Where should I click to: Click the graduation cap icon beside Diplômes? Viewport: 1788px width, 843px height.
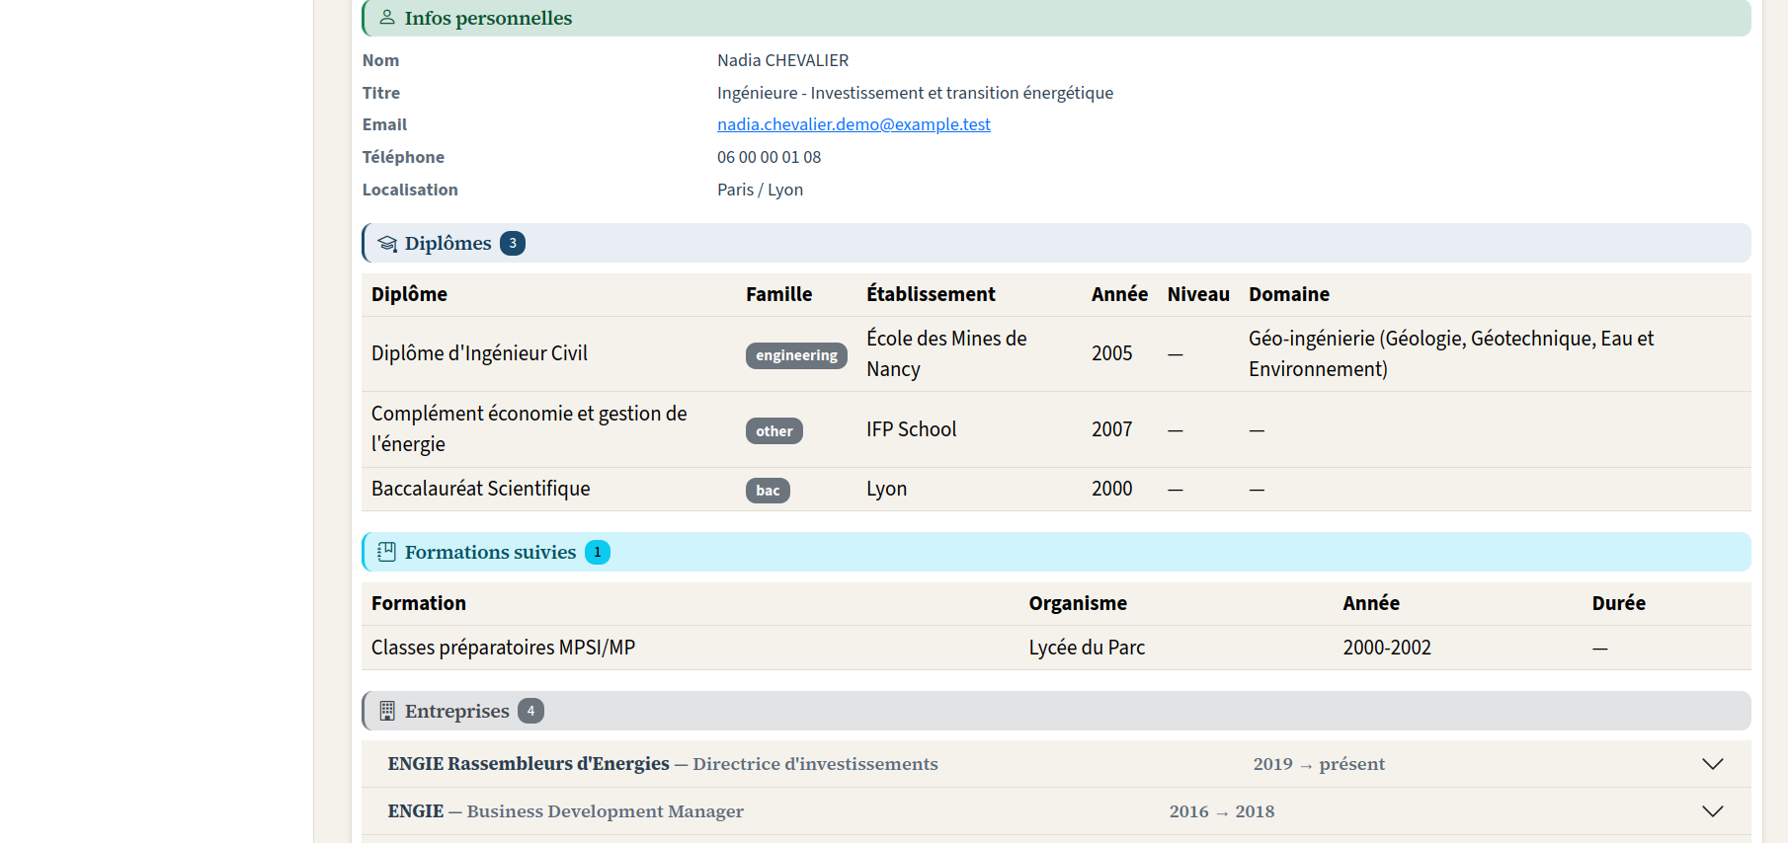pyautogui.click(x=387, y=243)
